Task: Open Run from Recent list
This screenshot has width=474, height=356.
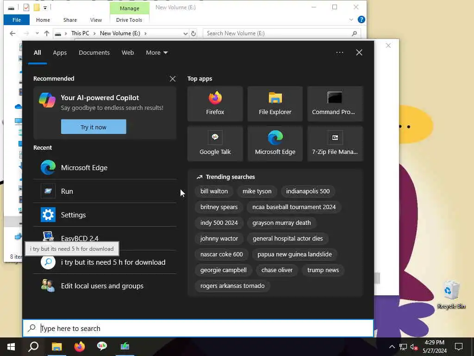Action: (x=105, y=191)
